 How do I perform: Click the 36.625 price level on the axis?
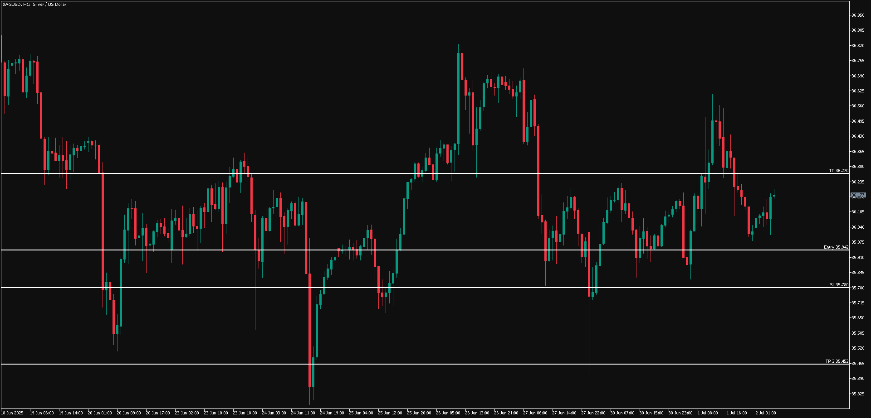[857, 90]
